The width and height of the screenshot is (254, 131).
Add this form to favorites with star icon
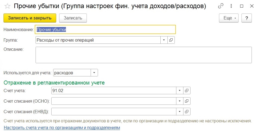click(7, 6)
